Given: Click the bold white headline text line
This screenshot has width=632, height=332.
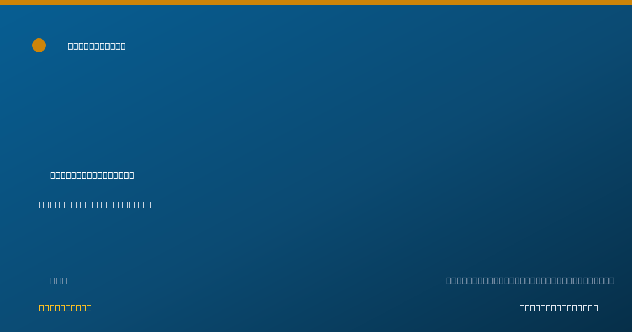Looking at the screenshot, I should click(92, 175).
